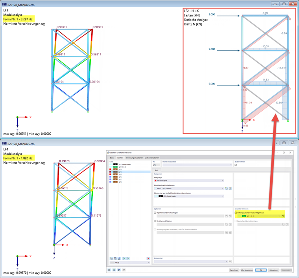The width and height of the screenshot is (299, 278).
Task: Click the search icon at the dialog's bottom left
Action: tap(109, 270)
